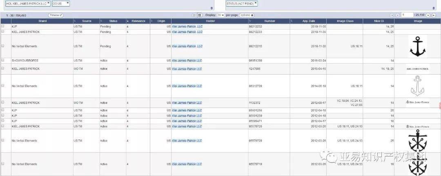Viewport: 441px width, 176px height.
Task: Click application date 2014-06-18
Action: [x=318, y=86]
